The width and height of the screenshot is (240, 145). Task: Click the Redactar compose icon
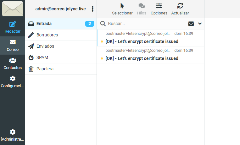pos(13,24)
